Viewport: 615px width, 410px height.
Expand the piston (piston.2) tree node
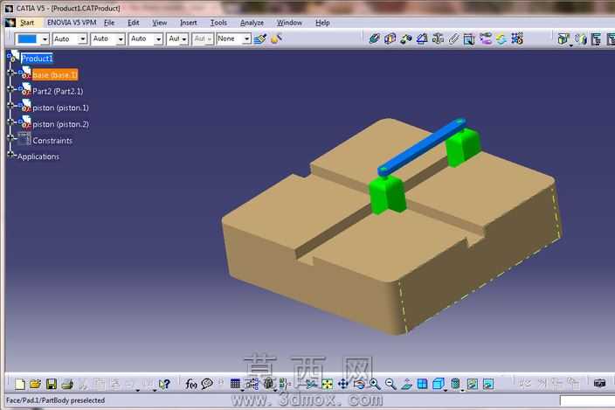coord(10,122)
